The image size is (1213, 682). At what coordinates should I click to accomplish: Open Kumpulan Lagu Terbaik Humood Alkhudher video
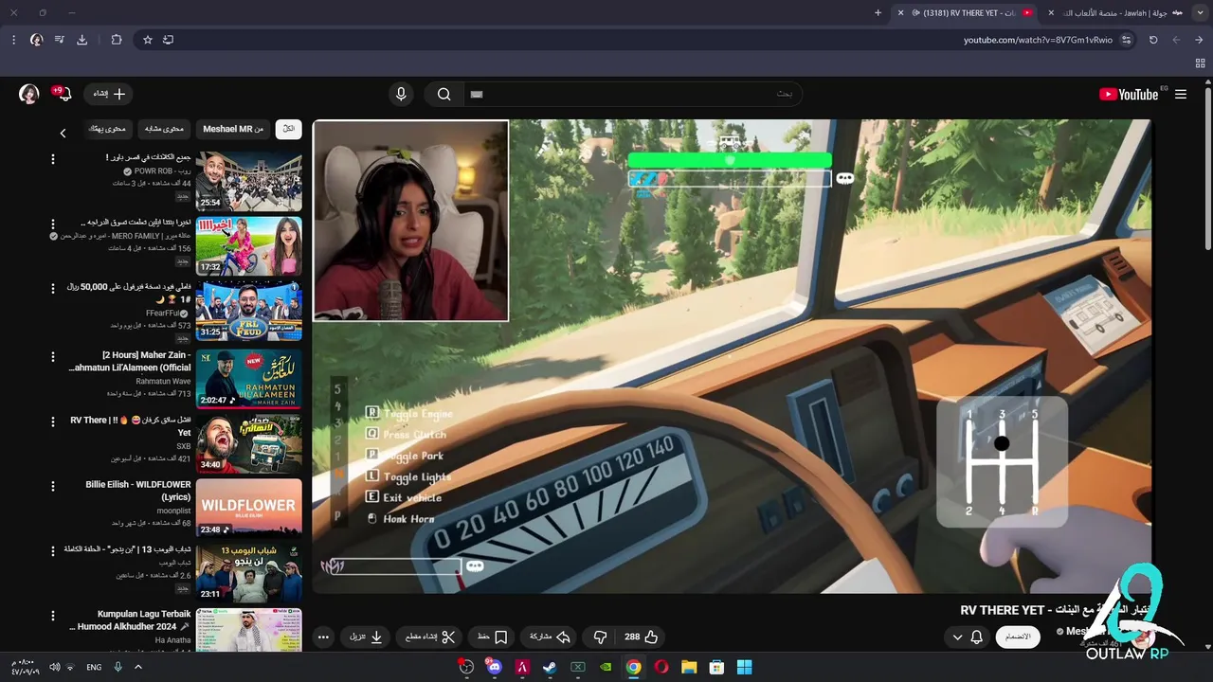pyautogui.click(x=249, y=630)
